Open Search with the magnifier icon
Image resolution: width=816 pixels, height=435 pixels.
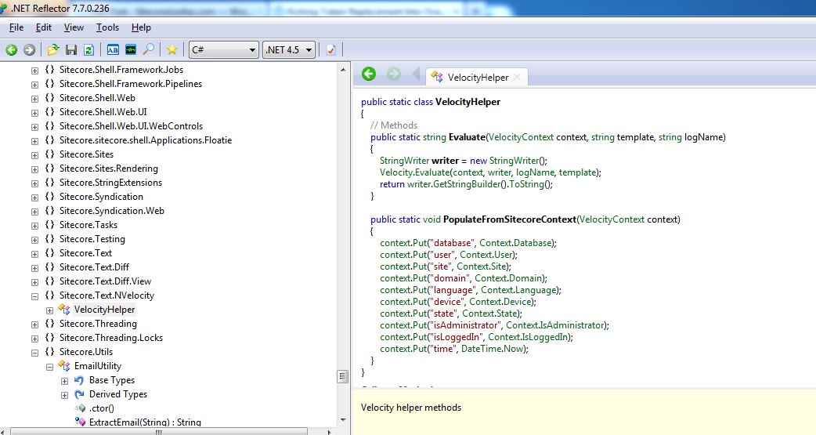pos(148,50)
